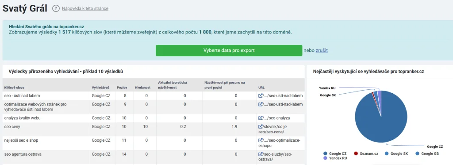
Task: Sort by Klíčové slovo column header
Action: tap(14, 88)
